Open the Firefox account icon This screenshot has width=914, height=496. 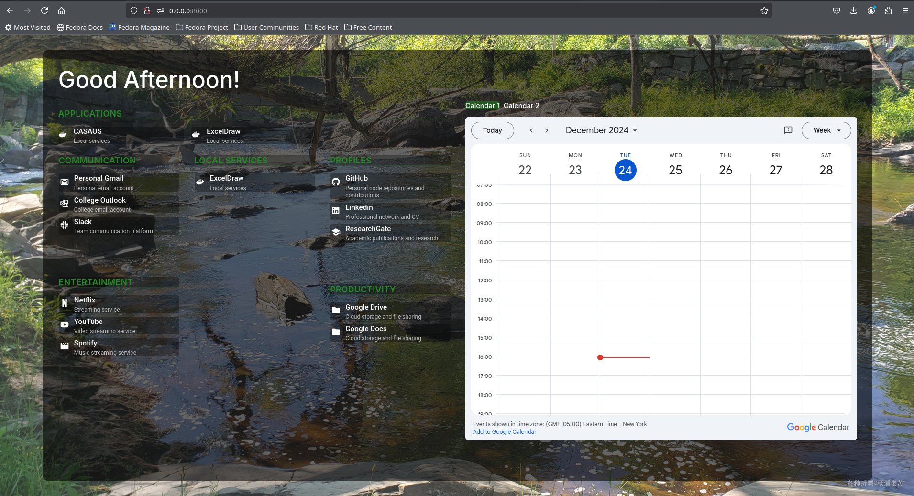pyautogui.click(x=871, y=11)
